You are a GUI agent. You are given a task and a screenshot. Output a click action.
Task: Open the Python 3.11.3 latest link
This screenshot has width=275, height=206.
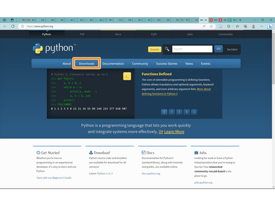click(x=105, y=174)
